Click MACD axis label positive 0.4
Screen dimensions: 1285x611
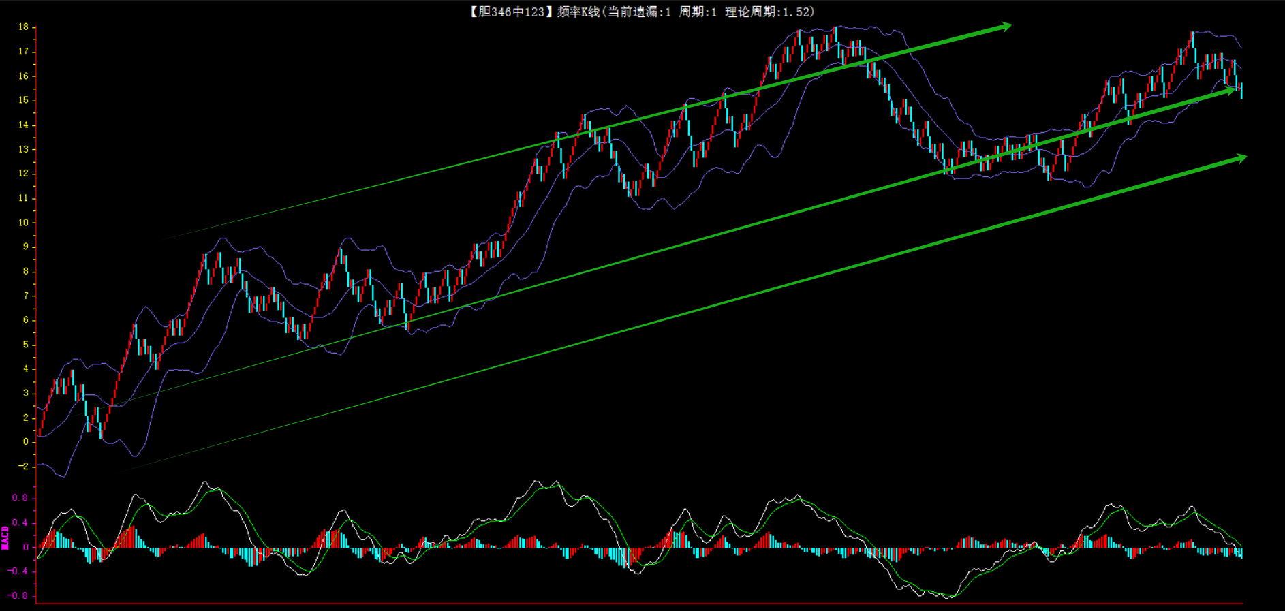click(20, 522)
